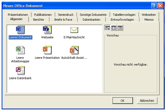Screen dimensions: 167x111
Task: Switch to the Berichte tab
Action: [39, 20]
